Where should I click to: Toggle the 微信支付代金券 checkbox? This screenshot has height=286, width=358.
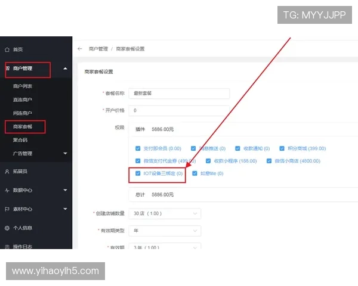tap(138, 161)
